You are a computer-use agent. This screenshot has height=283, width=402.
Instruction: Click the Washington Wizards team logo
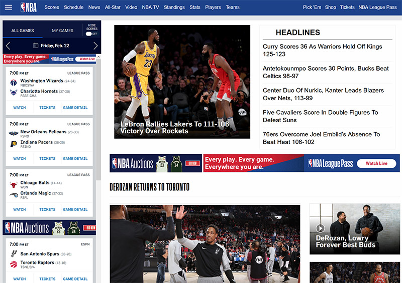coord(14,82)
